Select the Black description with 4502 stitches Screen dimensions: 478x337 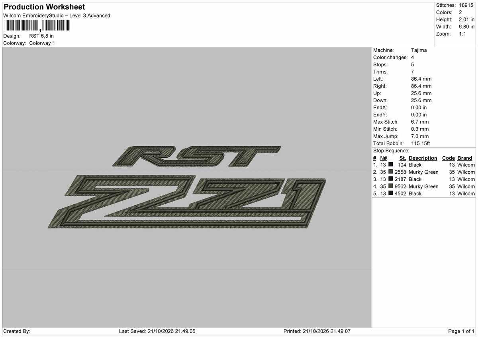point(415,193)
